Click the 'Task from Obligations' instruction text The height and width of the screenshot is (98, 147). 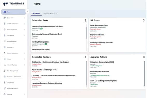(96, 66)
